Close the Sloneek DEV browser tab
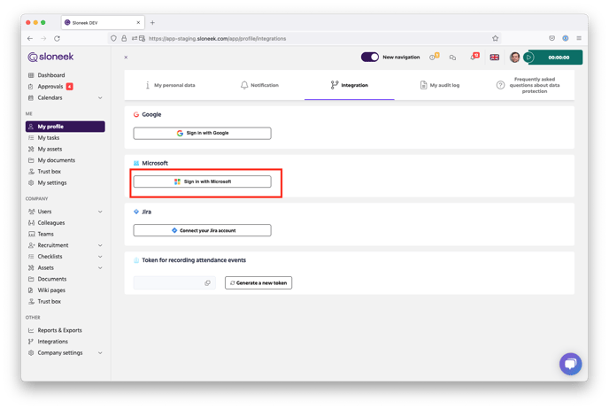Viewport: 609px width, 409px height. click(x=138, y=22)
